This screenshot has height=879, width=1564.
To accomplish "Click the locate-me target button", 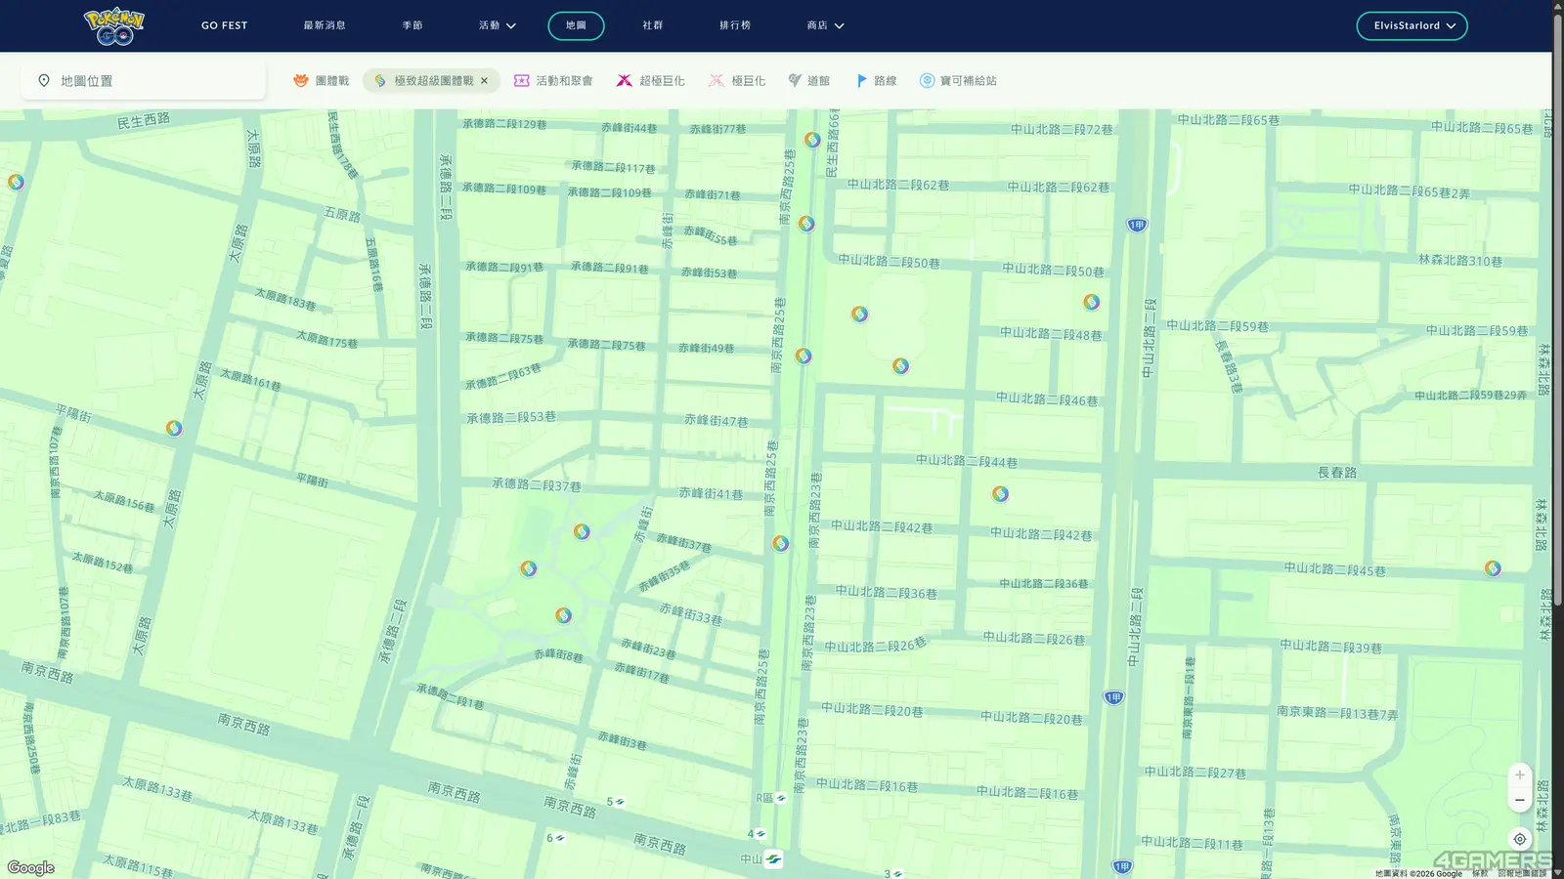I will tap(1519, 839).
